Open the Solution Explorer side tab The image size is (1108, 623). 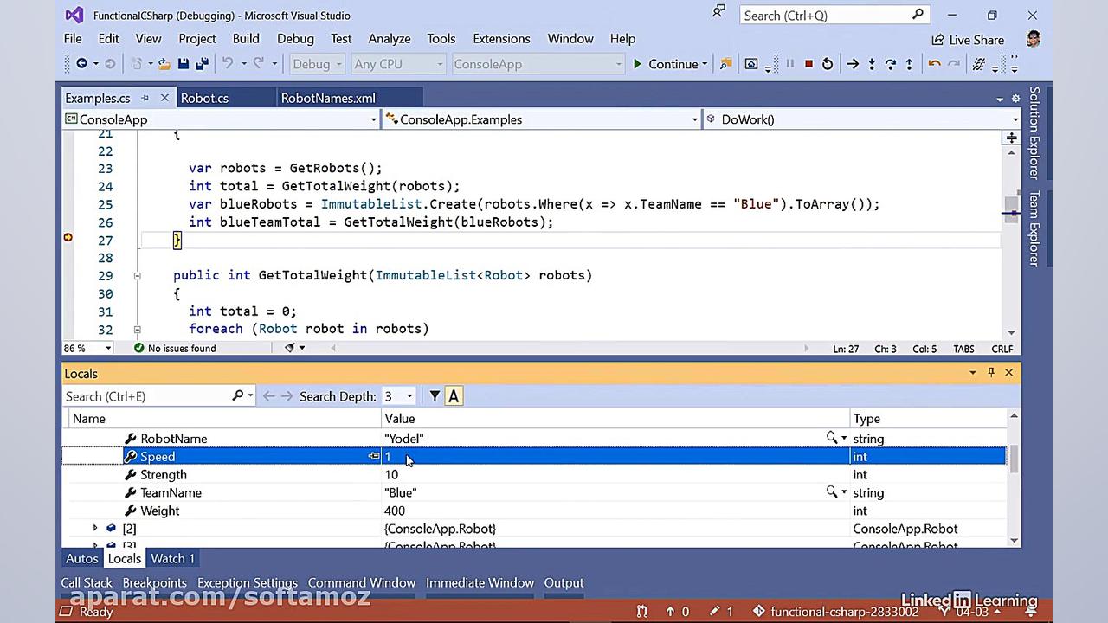tap(1034, 133)
